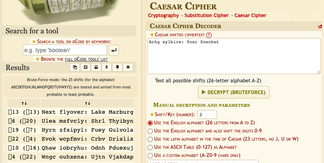Select result 'Qhaw iobryhu: Odnh Pduexuj'
Viewport: 324px width, 163px height.
pyautogui.click(x=87, y=148)
